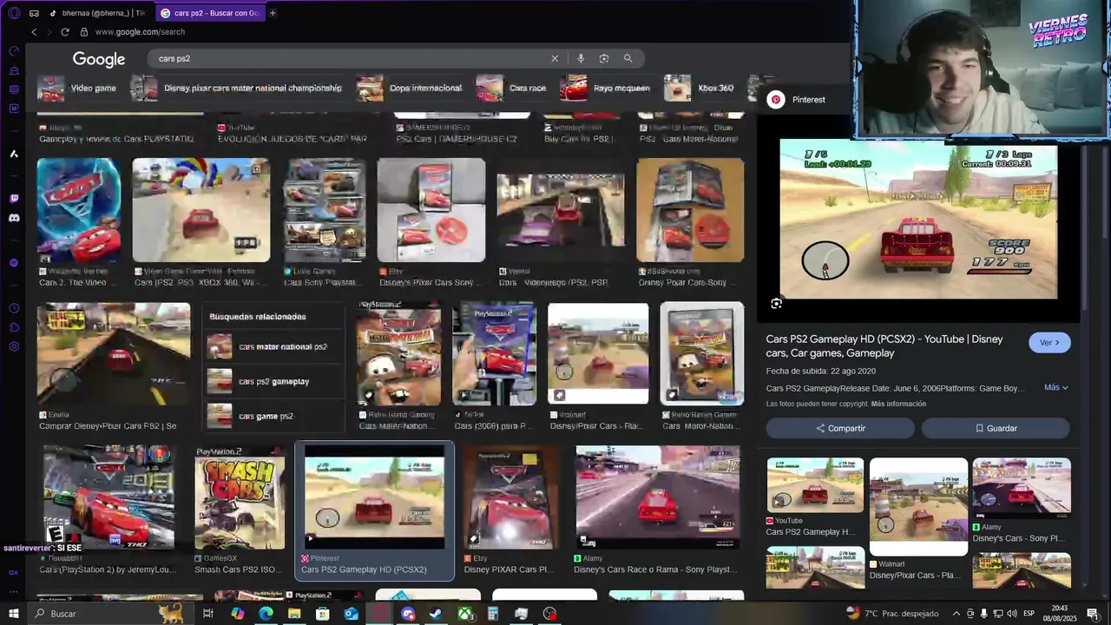Screen dimensions: 1111x625
Task: Open Cars PS2 Gameplay HD YouTube title
Action: coord(884,346)
